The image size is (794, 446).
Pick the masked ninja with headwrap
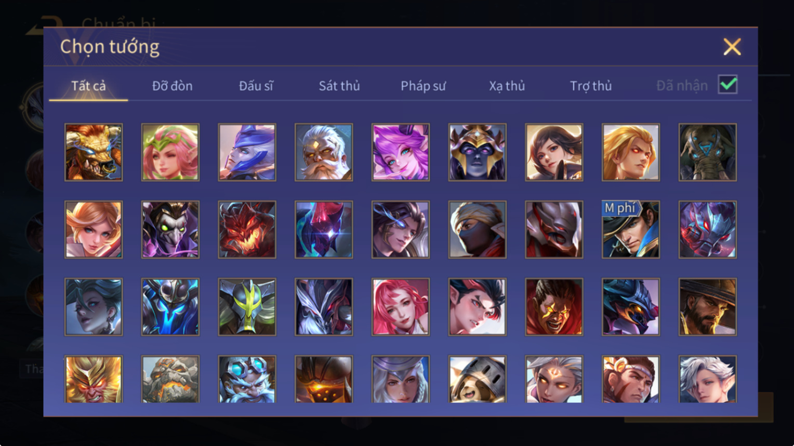pyautogui.click(x=477, y=229)
